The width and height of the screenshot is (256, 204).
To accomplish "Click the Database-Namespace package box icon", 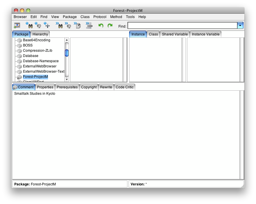I will (19, 61).
